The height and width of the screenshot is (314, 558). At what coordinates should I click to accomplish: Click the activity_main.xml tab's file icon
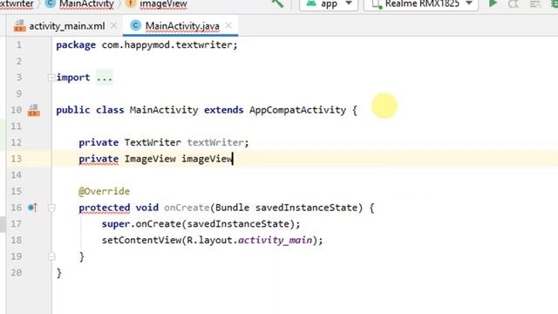pos(20,26)
